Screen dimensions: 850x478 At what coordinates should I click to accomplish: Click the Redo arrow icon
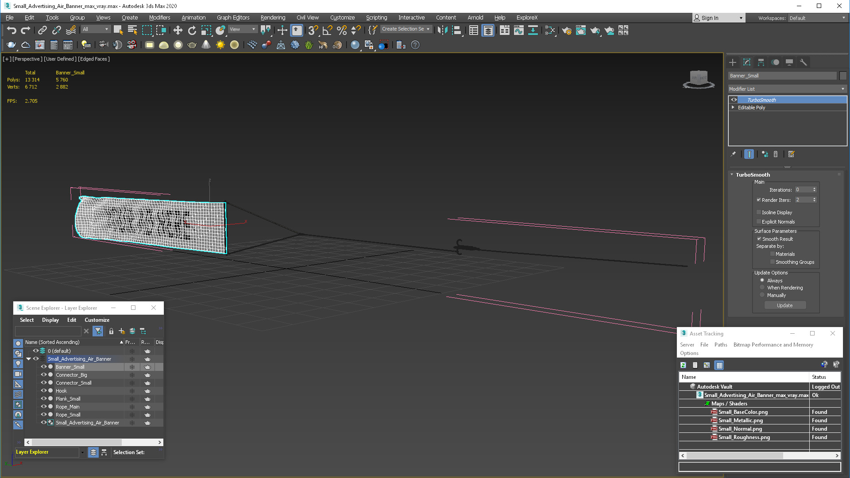pos(26,30)
